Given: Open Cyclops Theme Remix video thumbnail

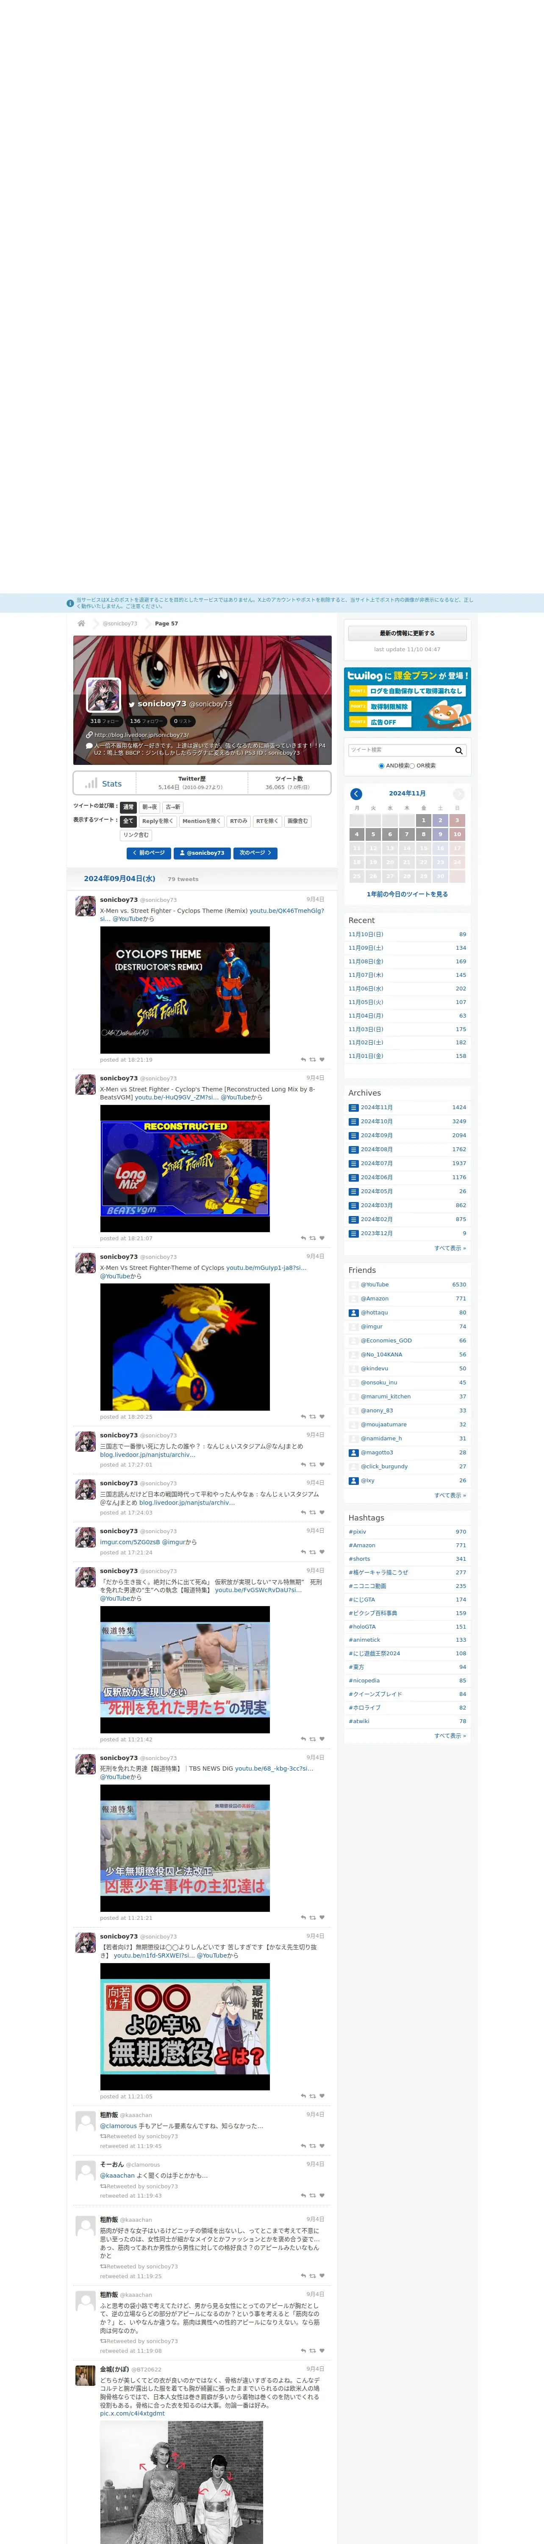Looking at the screenshot, I should 185,990.
